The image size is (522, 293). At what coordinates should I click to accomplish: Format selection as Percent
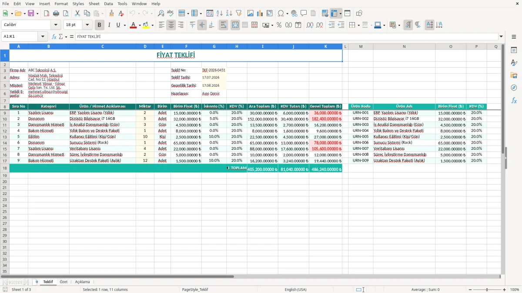pyautogui.click(x=279, y=25)
